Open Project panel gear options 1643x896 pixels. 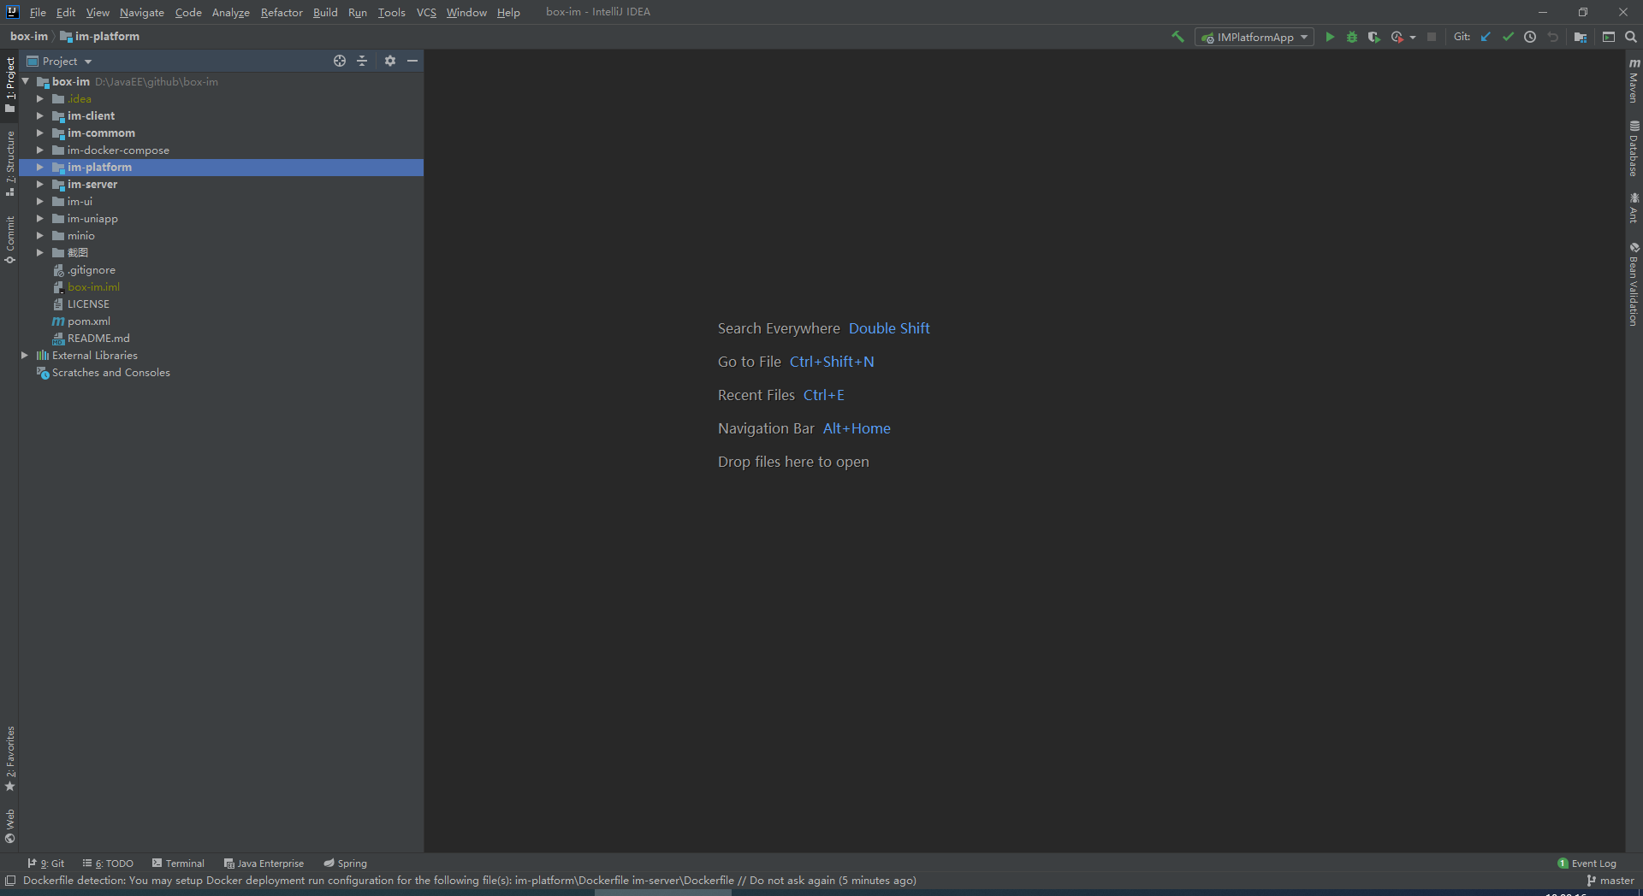pos(390,61)
